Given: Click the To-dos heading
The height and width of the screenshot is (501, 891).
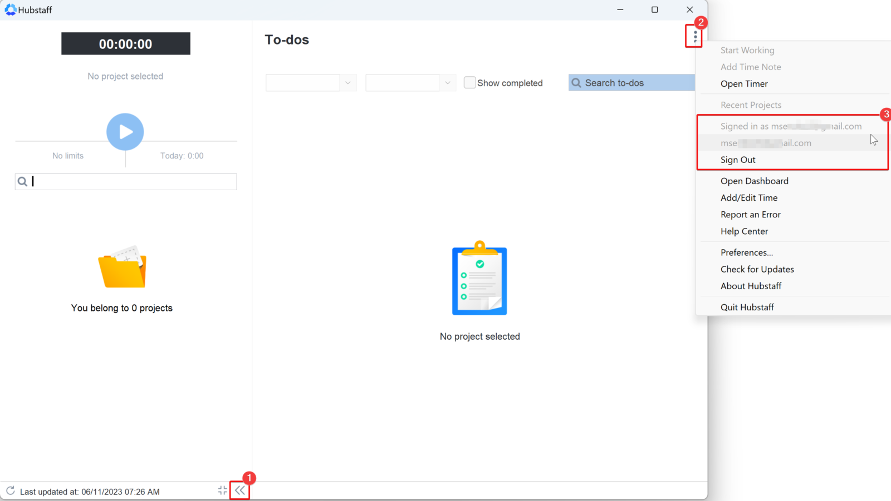Looking at the screenshot, I should pyautogui.click(x=287, y=39).
